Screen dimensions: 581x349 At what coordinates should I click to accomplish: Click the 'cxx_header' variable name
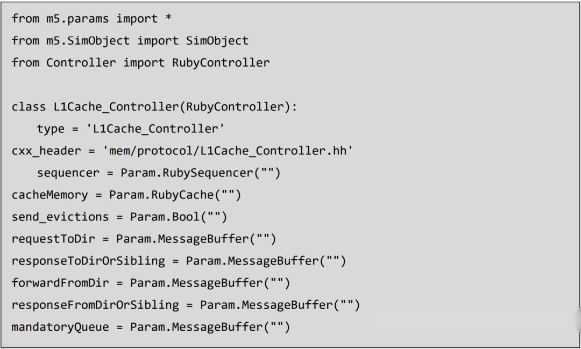(46, 151)
